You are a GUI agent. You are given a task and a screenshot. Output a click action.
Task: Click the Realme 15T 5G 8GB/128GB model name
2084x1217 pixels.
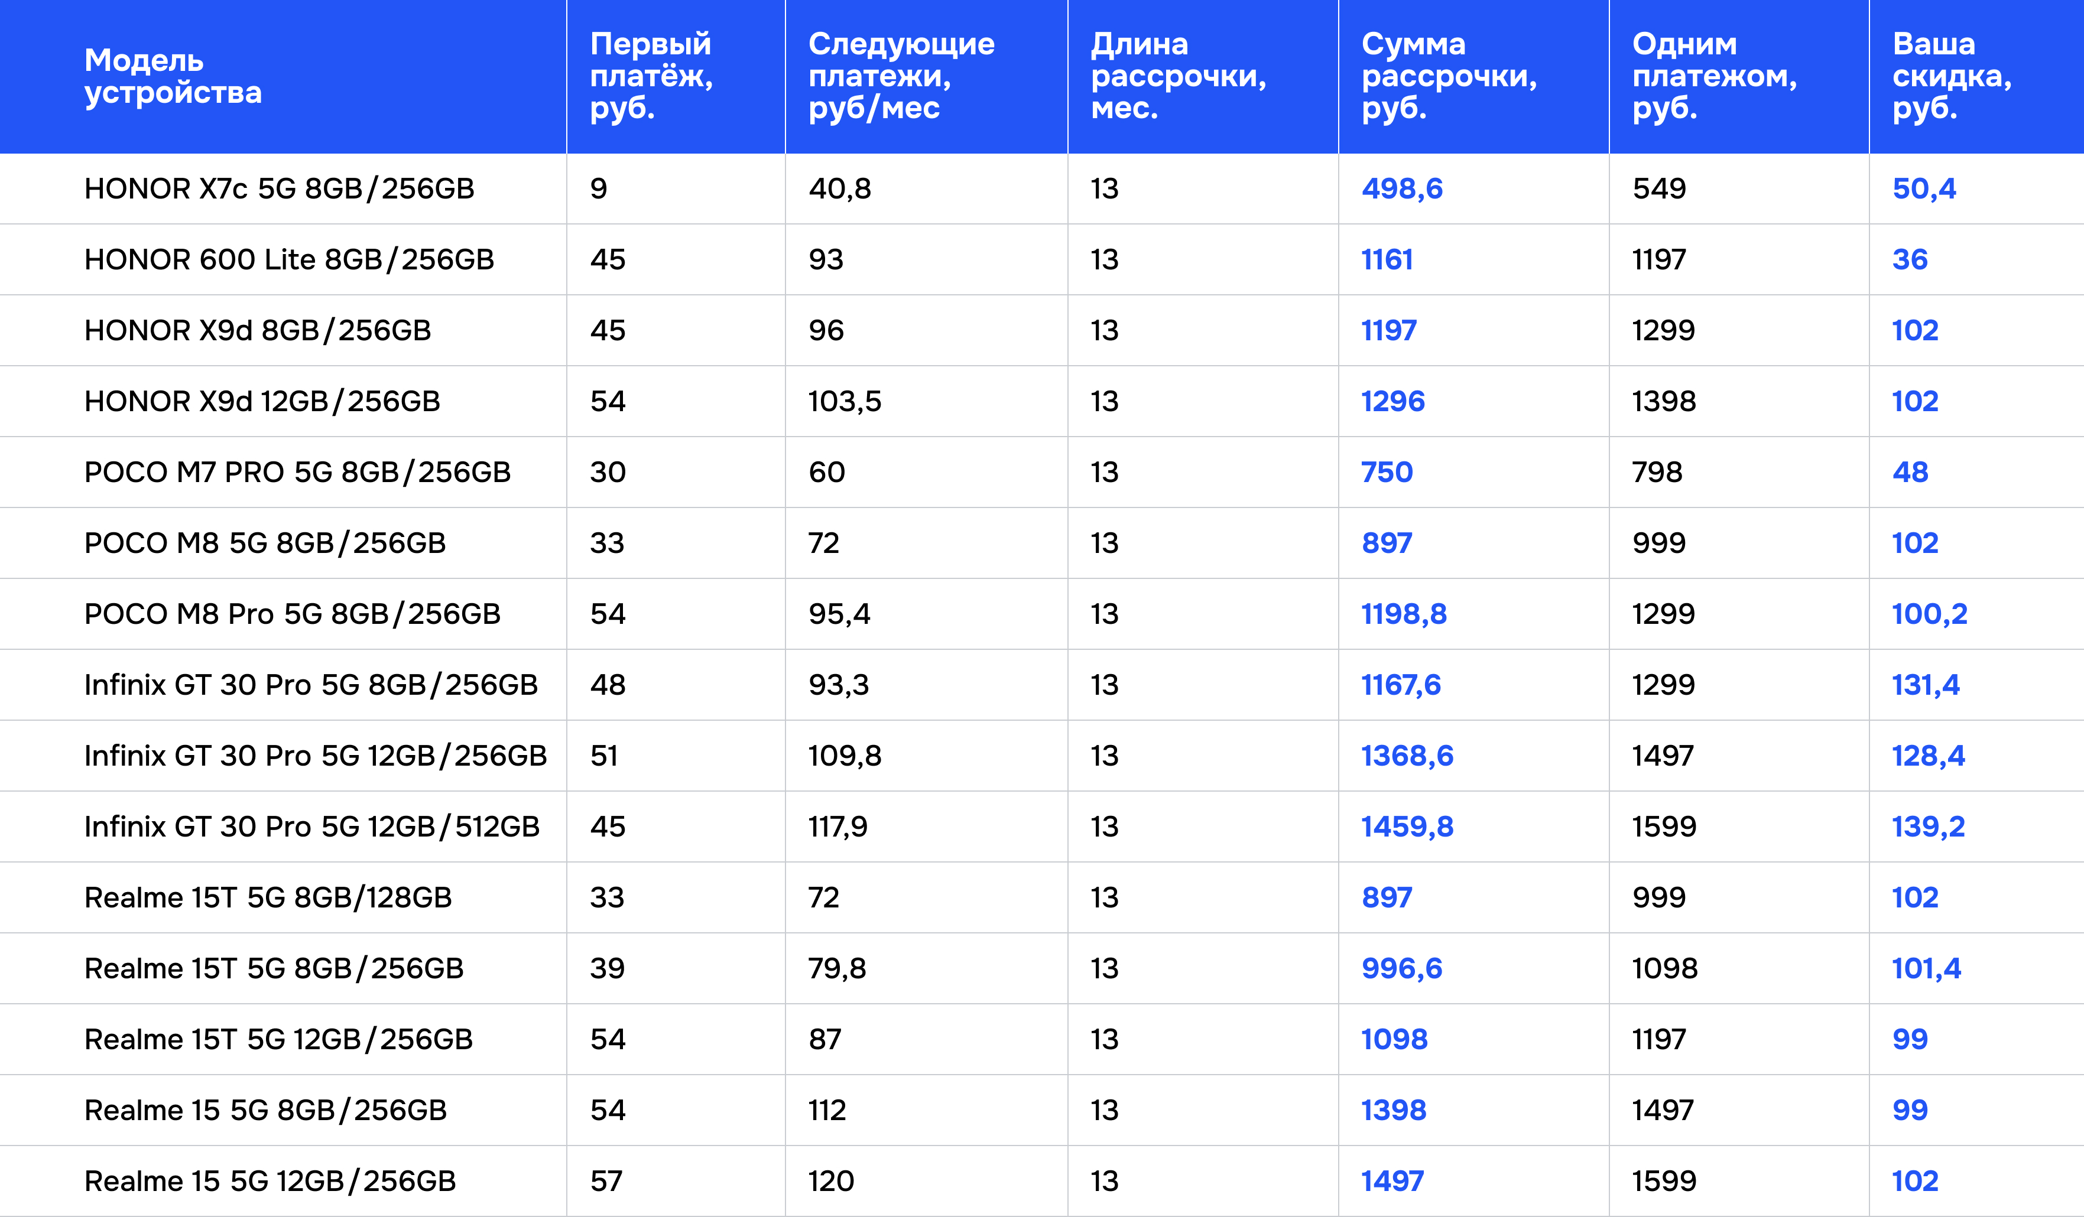268,898
